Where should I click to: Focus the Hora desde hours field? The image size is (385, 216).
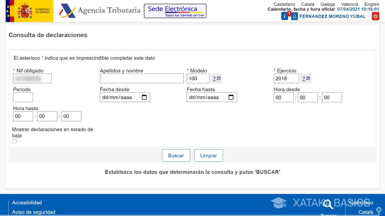pos(283,97)
